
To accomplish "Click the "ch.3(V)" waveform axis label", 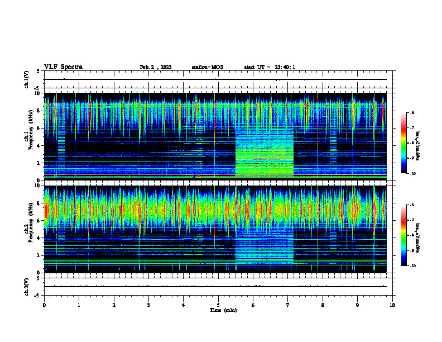I will click(26, 287).
